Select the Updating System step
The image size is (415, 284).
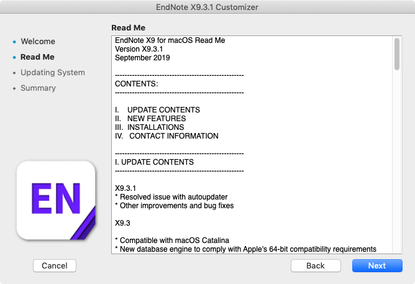pyautogui.click(x=53, y=73)
